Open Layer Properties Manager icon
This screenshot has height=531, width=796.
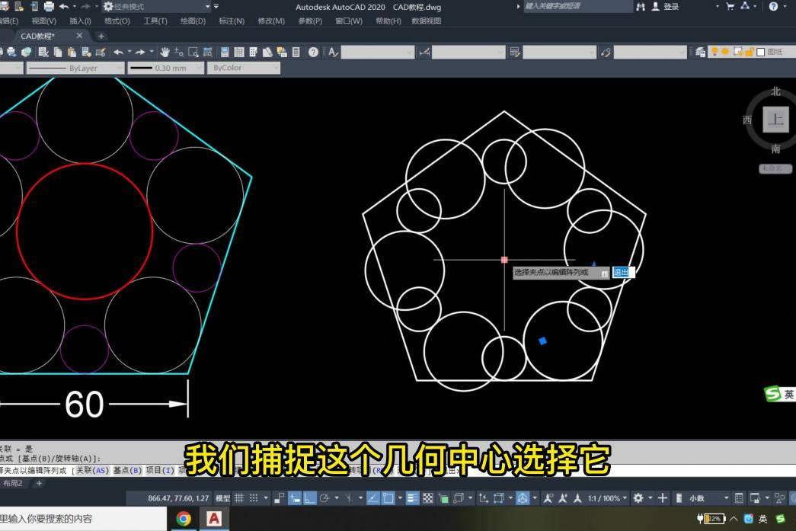pos(701,52)
